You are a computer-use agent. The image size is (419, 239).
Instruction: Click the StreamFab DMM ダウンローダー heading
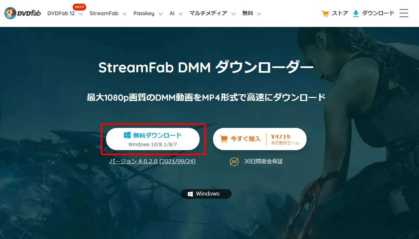206,68
